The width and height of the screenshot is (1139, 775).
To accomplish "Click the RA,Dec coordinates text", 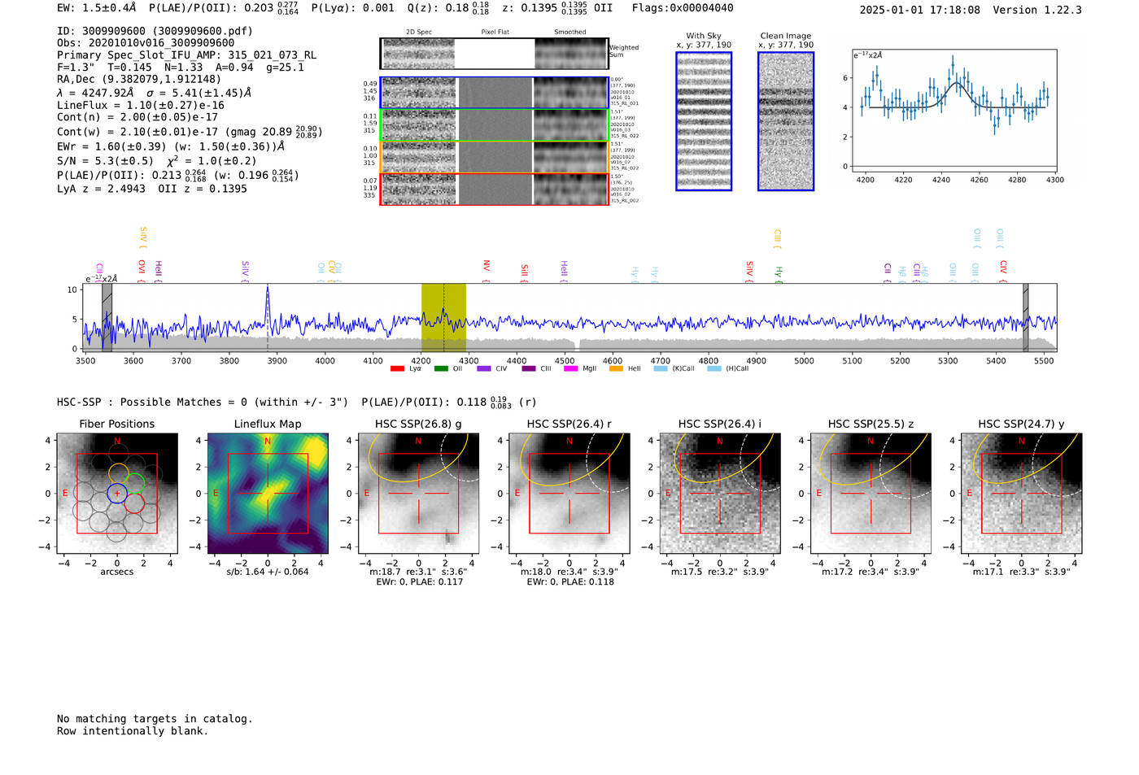I will (139, 80).
